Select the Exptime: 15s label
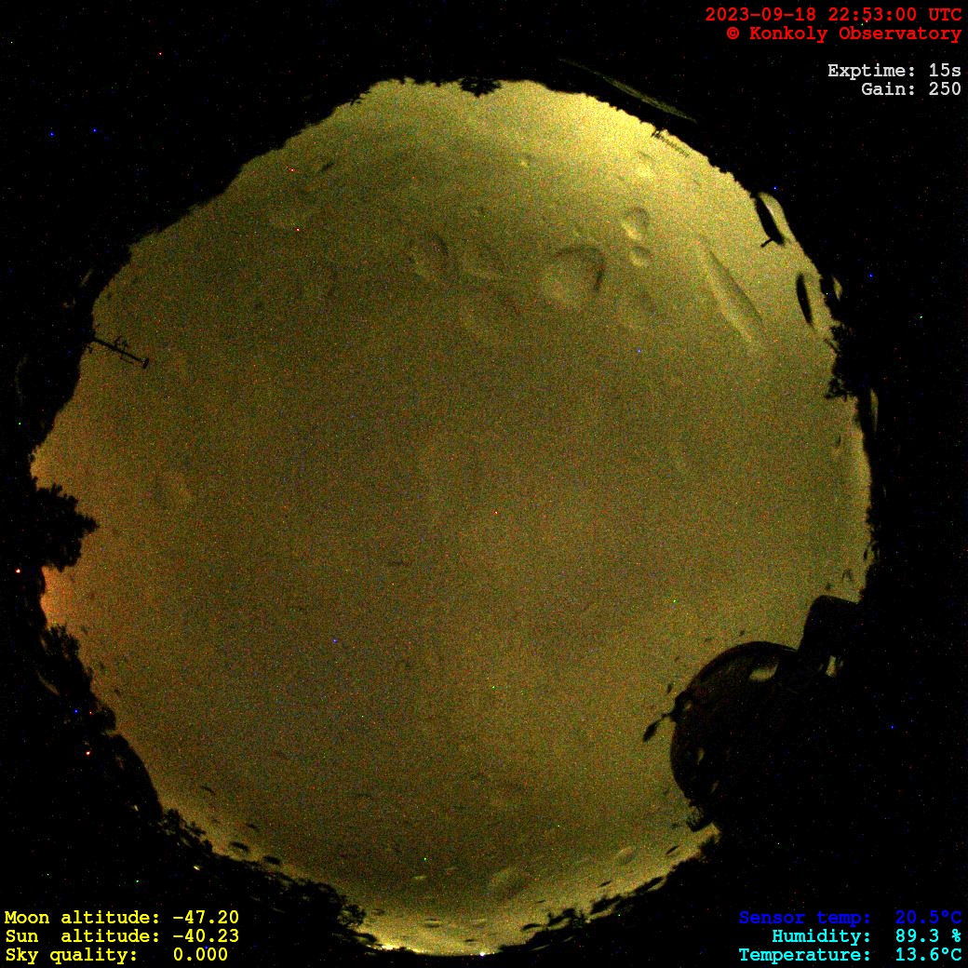Viewport: 968px width, 968px height. pyautogui.click(x=894, y=71)
